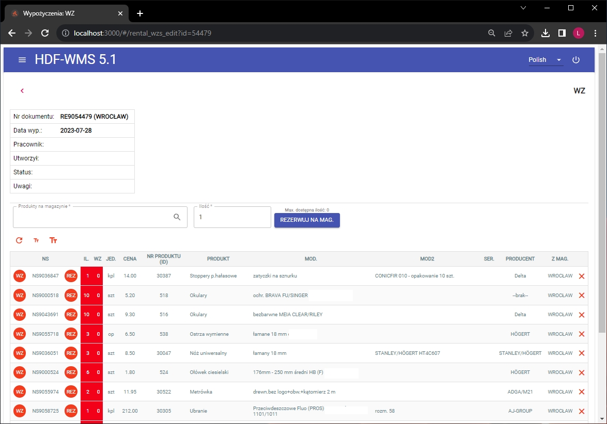Remove the Ołówek ciesielski row
This screenshot has width=607, height=424.
pyautogui.click(x=582, y=372)
